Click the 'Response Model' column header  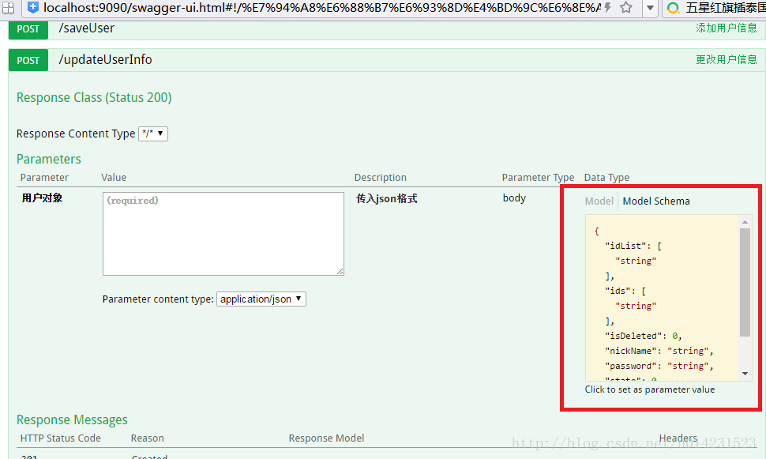(x=326, y=438)
